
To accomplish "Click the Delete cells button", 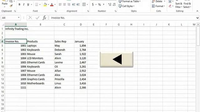I will [x=157, y=1].
